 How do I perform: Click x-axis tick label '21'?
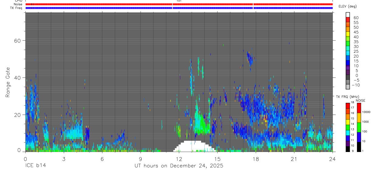click(x=294, y=159)
